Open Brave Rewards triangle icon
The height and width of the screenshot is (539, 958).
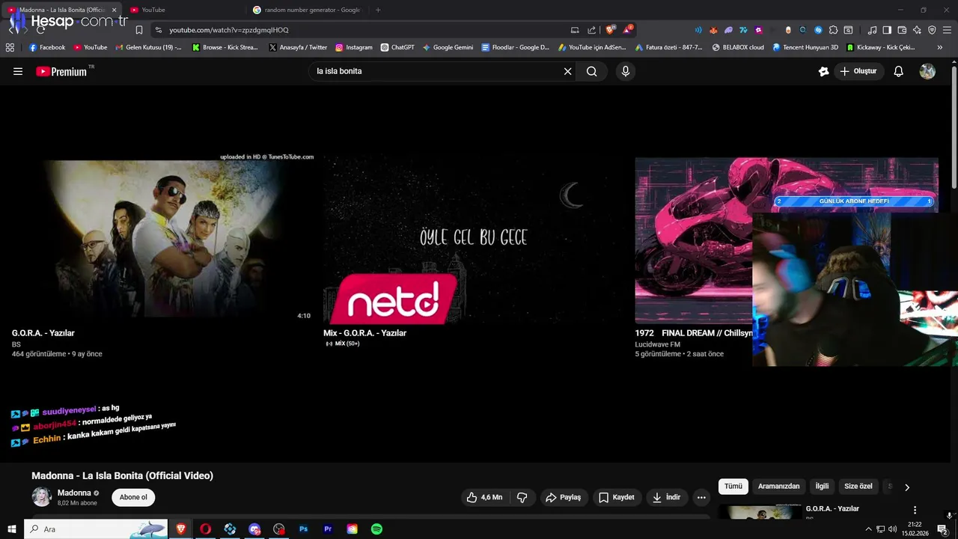(x=628, y=30)
